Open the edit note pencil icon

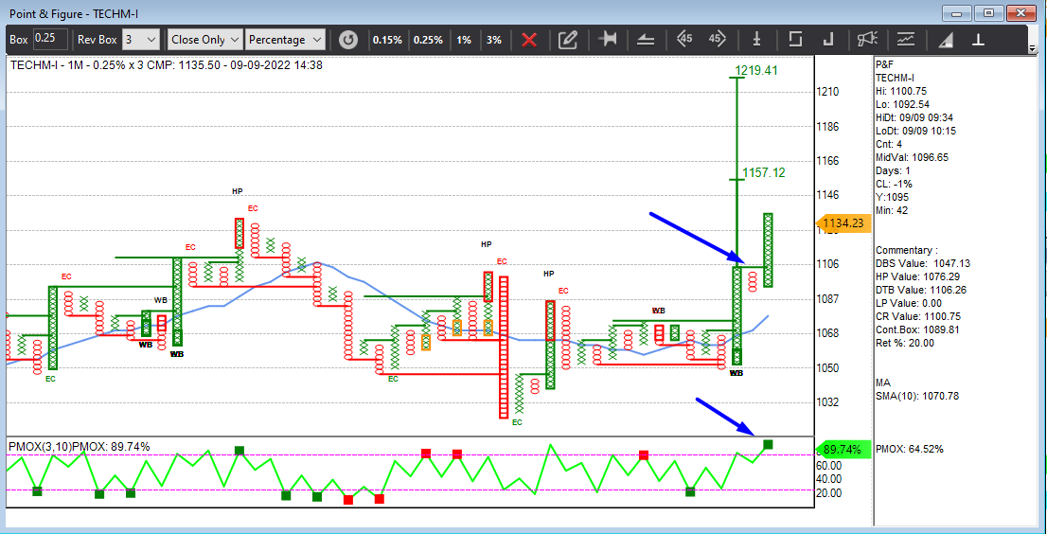coord(568,40)
